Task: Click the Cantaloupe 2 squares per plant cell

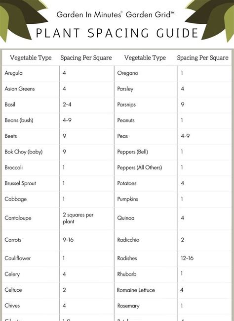Action: (x=78, y=218)
